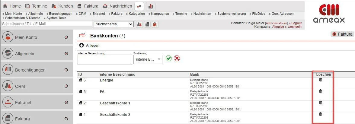The image size is (355, 124).
Task: Collapse the Faktura sidebar section
Action: [66, 119]
